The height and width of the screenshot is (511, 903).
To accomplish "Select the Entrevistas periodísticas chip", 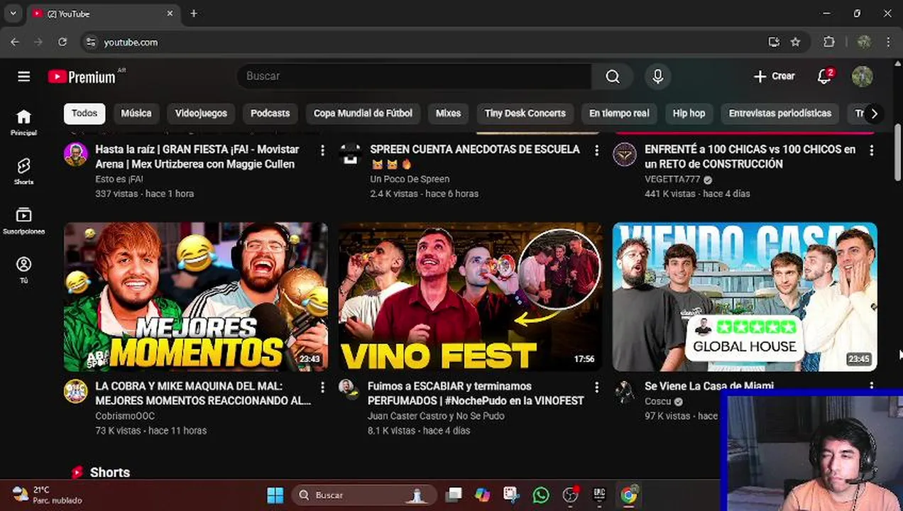I will (779, 114).
